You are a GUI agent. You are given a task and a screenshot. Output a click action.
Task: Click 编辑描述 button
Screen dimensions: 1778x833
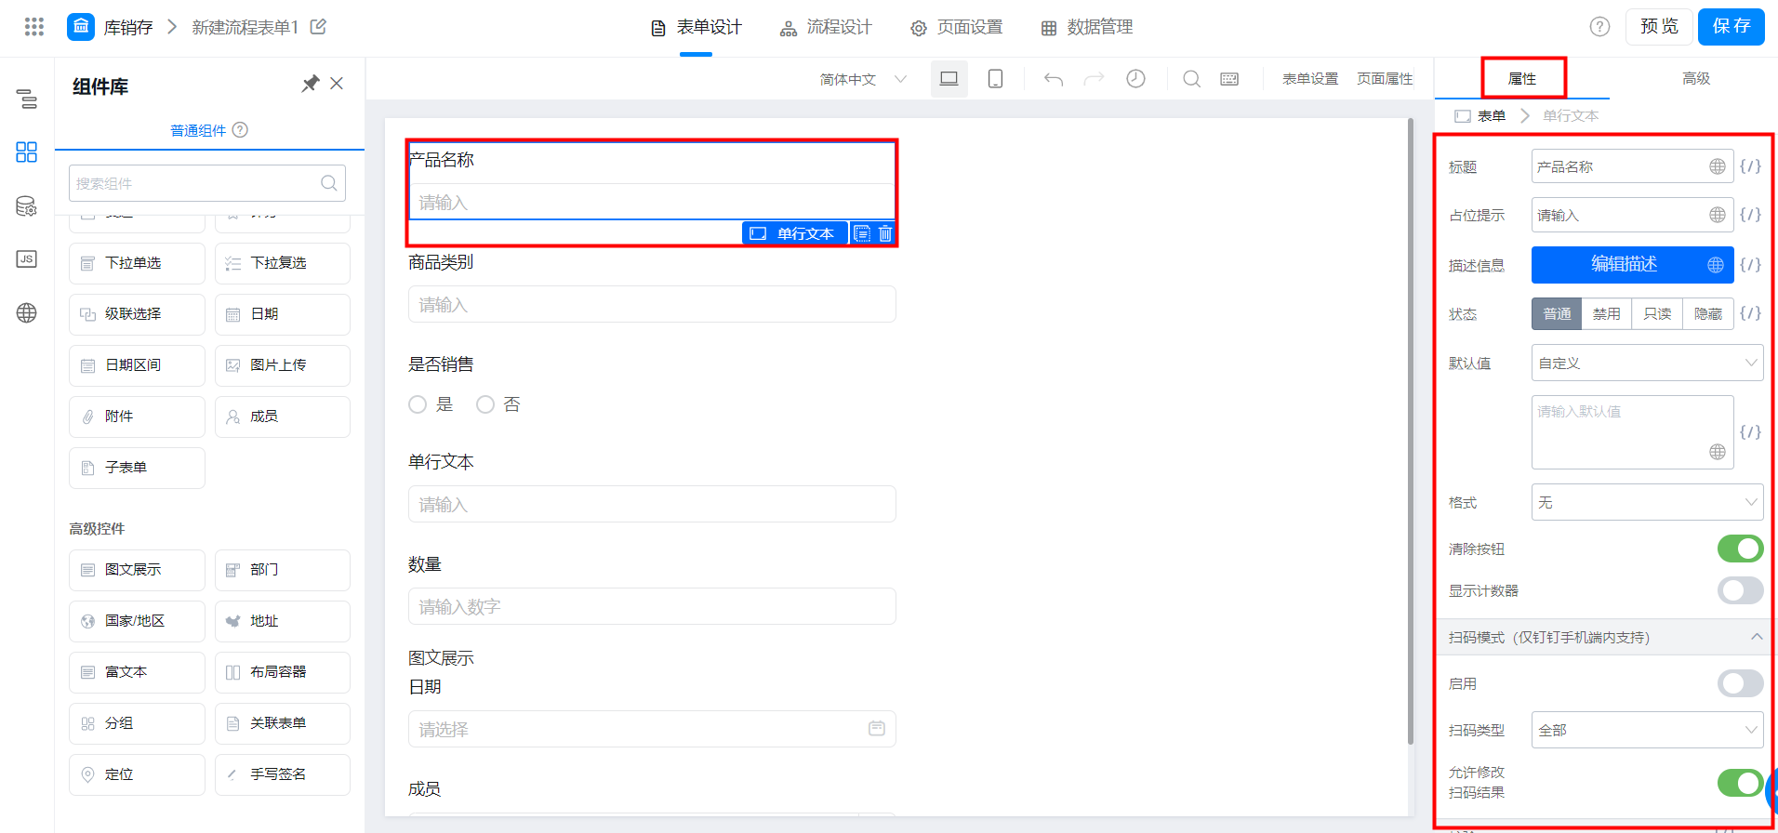(x=1632, y=264)
